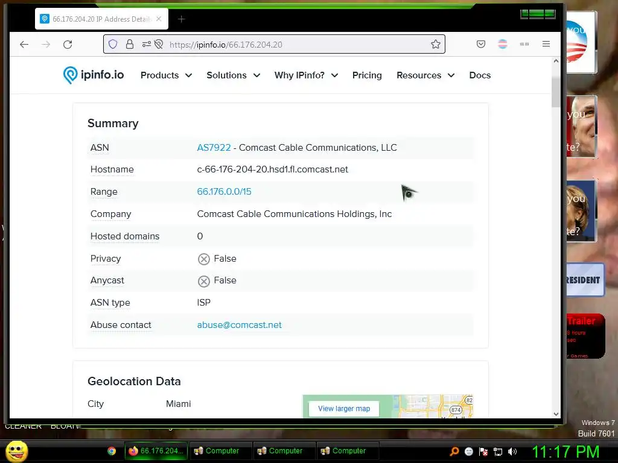The width and height of the screenshot is (618, 463).
Task: Select the 66.176.204.20 IP Address Details tab
Action: [101, 19]
